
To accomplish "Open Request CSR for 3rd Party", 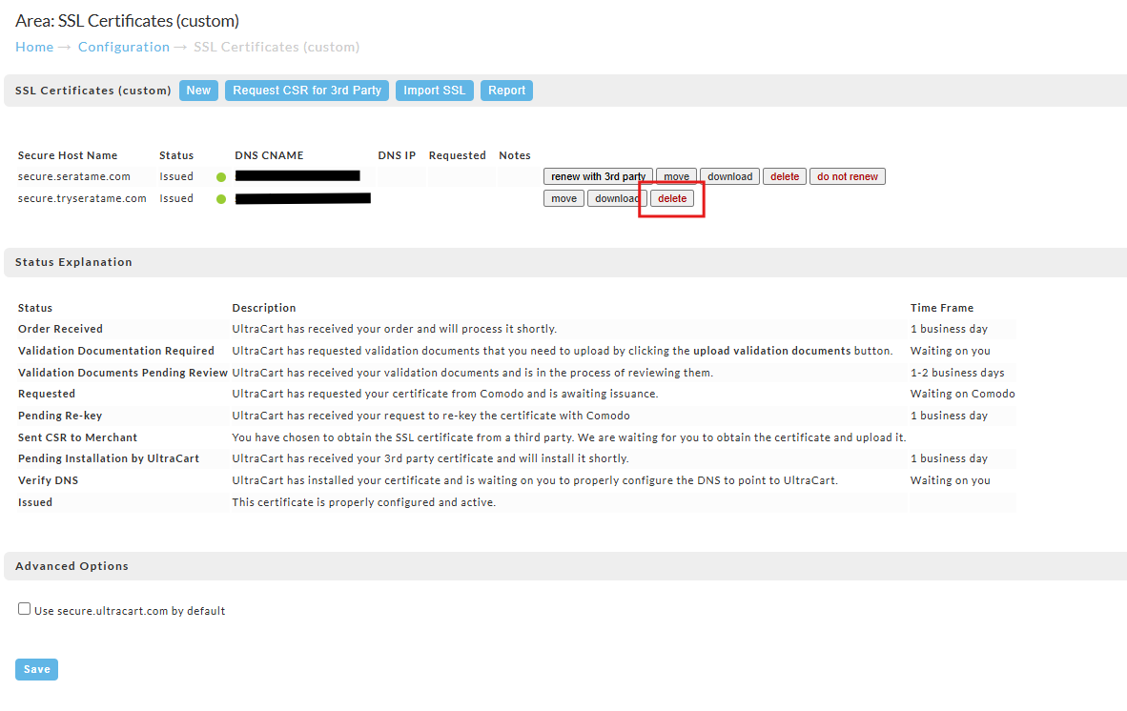I will (307, 91).
